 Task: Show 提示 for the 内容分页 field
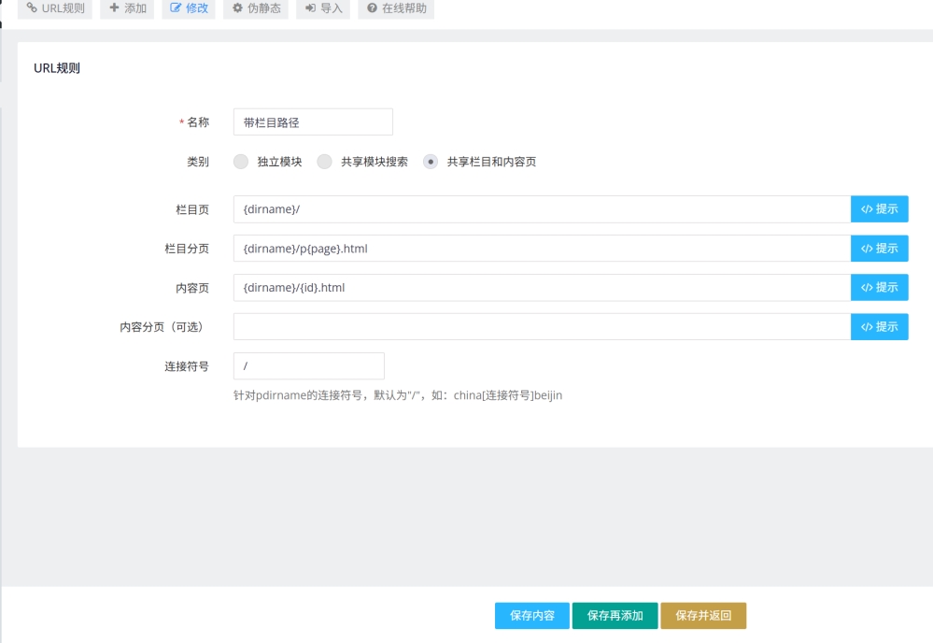click(x=880, y=327)
